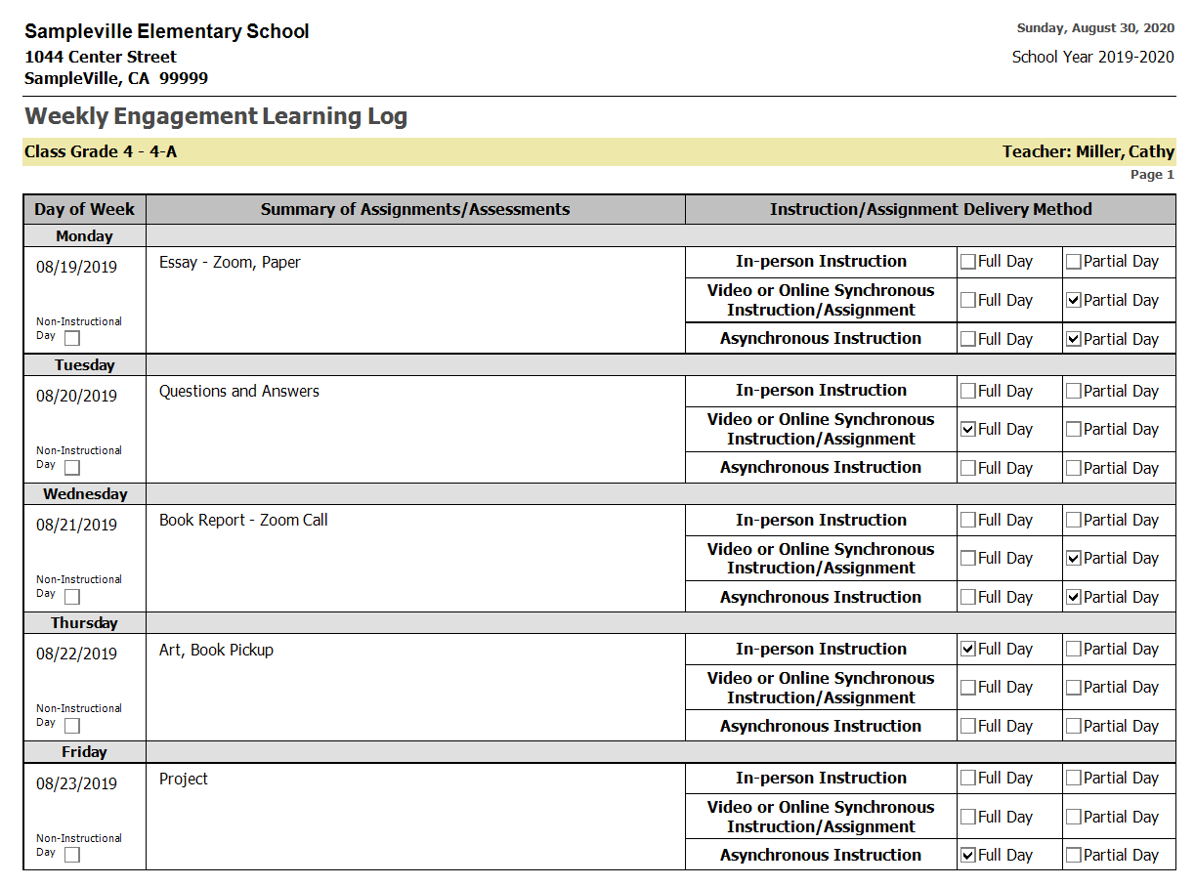Screen dimensions: 1195x886
Task: Check Monday In-person Instruction Partial Day box
Action: tap(1074, 262)
